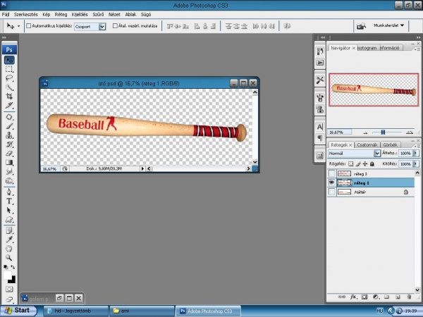The height and width of the screenshot is (317, 423).
Task: Select the Notes tool
Action: 9,230
